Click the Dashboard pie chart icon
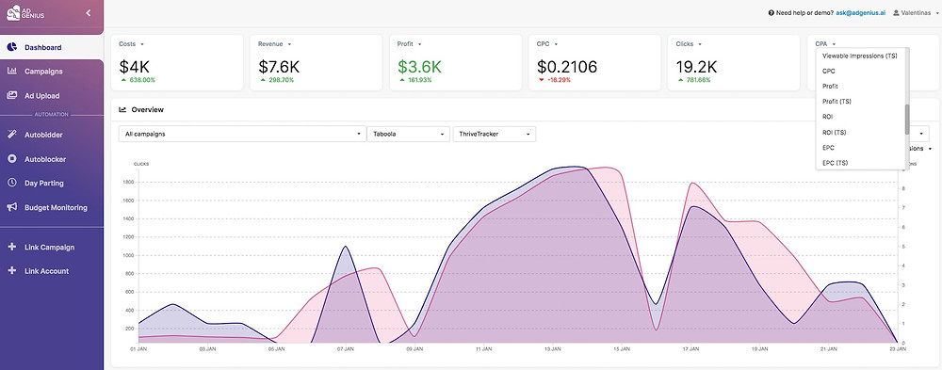This screenshot has width=942, height=370. pos(11,47)
